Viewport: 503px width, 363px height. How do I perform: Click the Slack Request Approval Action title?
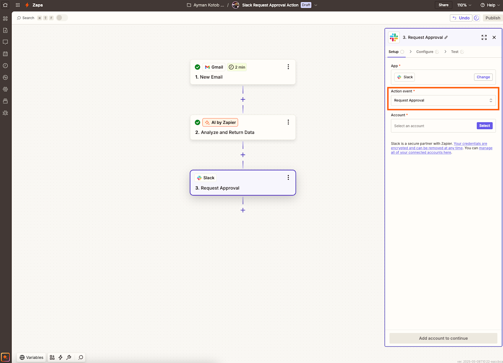270,5
